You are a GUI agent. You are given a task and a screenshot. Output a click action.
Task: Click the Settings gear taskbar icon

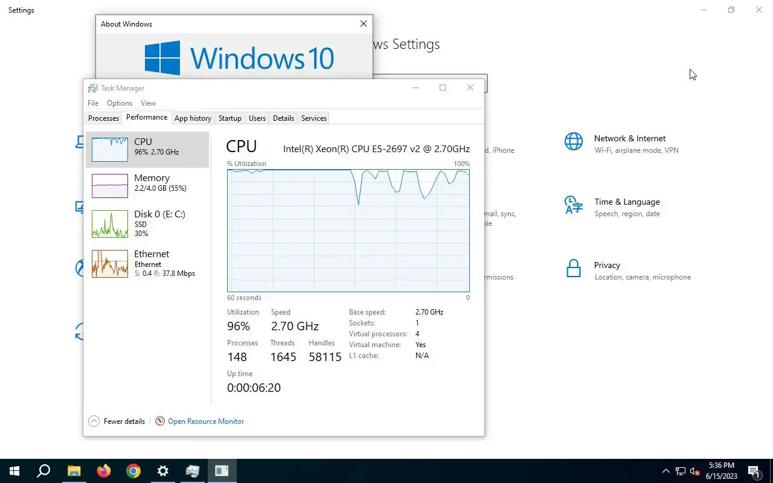pyautogui.click(x=162, y=471)
